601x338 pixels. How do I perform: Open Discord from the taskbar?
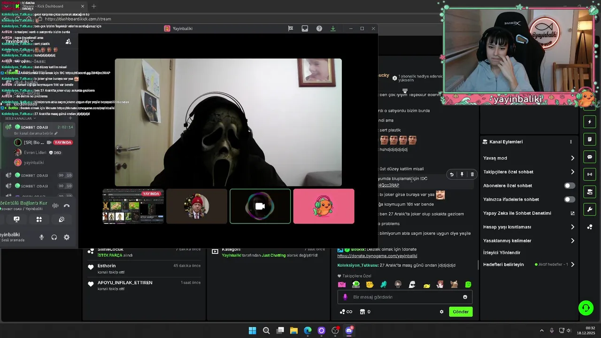[349, 330]
